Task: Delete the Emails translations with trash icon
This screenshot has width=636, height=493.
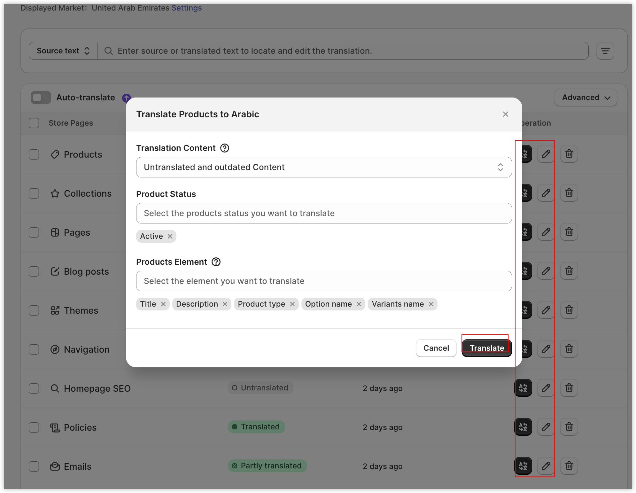Action: 569,466
